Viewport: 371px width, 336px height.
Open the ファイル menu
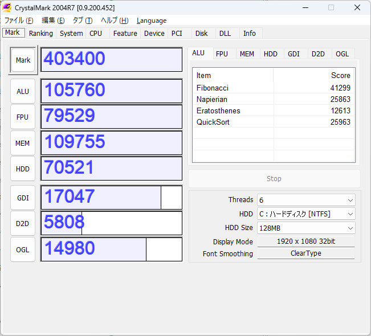tap(19, 21)
